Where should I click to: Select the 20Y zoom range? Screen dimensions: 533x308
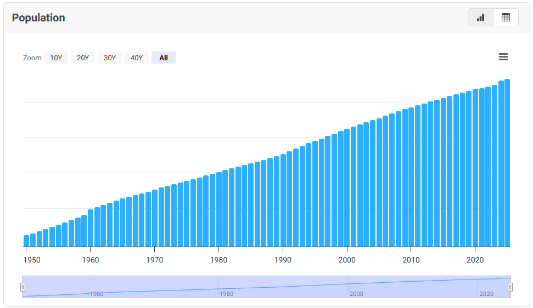83,58
